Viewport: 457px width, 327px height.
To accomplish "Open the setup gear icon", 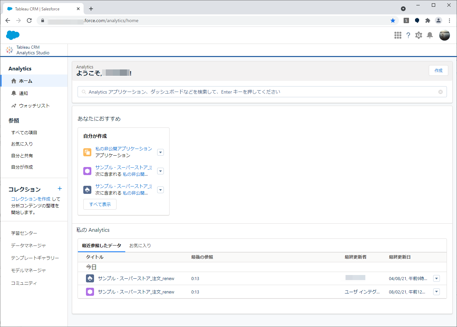I will pos(419,35).
